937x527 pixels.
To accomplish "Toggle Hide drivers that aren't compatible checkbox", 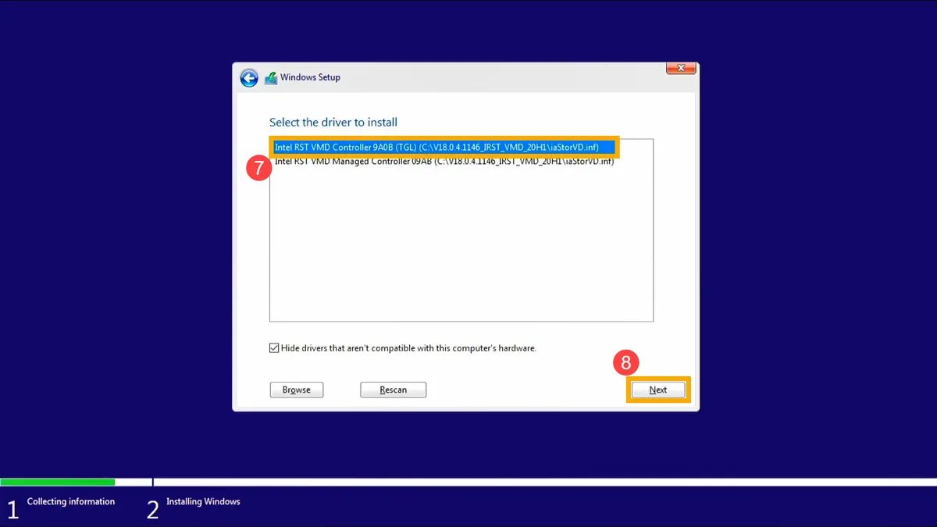I will pyautogui.click(x=274, y=348).
